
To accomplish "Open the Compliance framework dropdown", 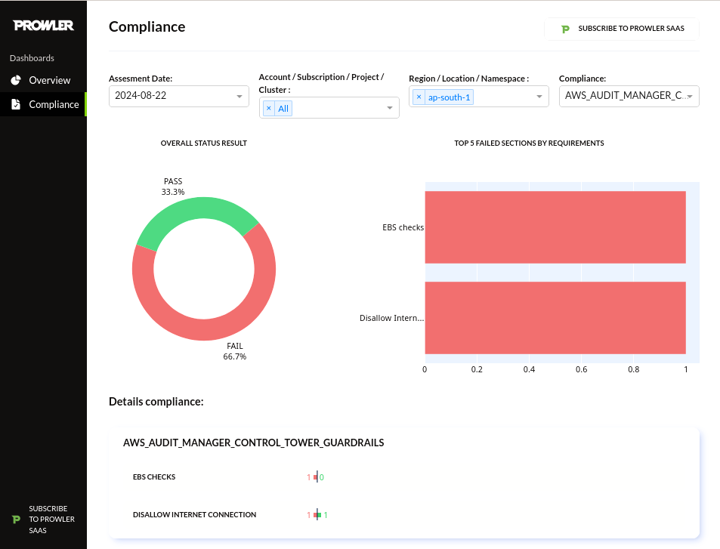I will [x=629, y=96].
